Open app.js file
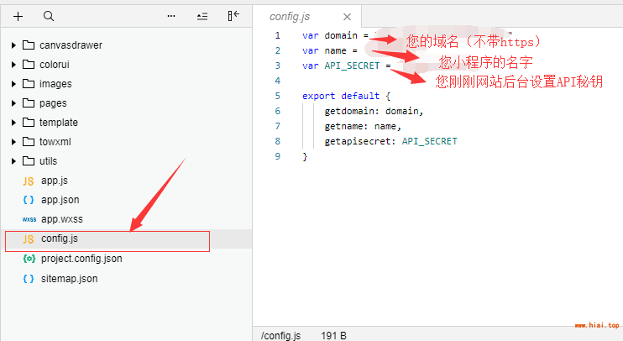 55,181
